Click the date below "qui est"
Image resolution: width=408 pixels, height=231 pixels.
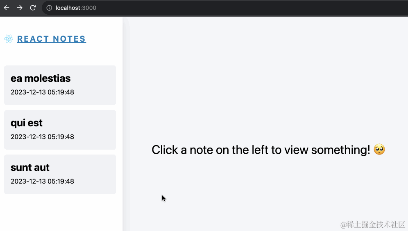[x=42, y=137]
